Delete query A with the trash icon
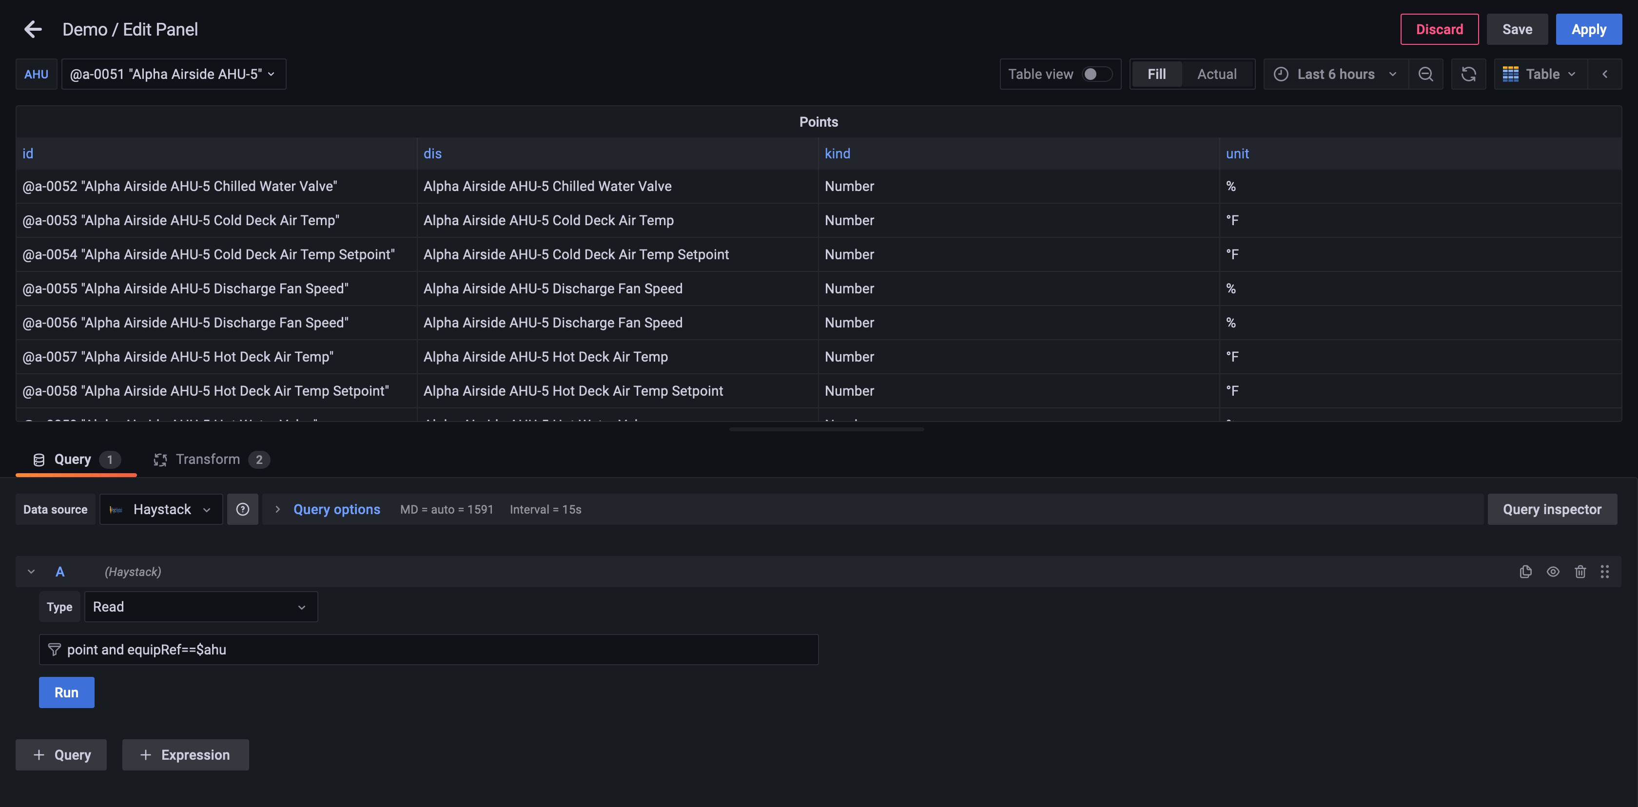 coord(1580,571)
